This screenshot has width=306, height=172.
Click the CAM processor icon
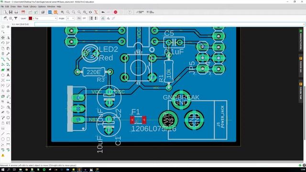click(x=23, y=12)
